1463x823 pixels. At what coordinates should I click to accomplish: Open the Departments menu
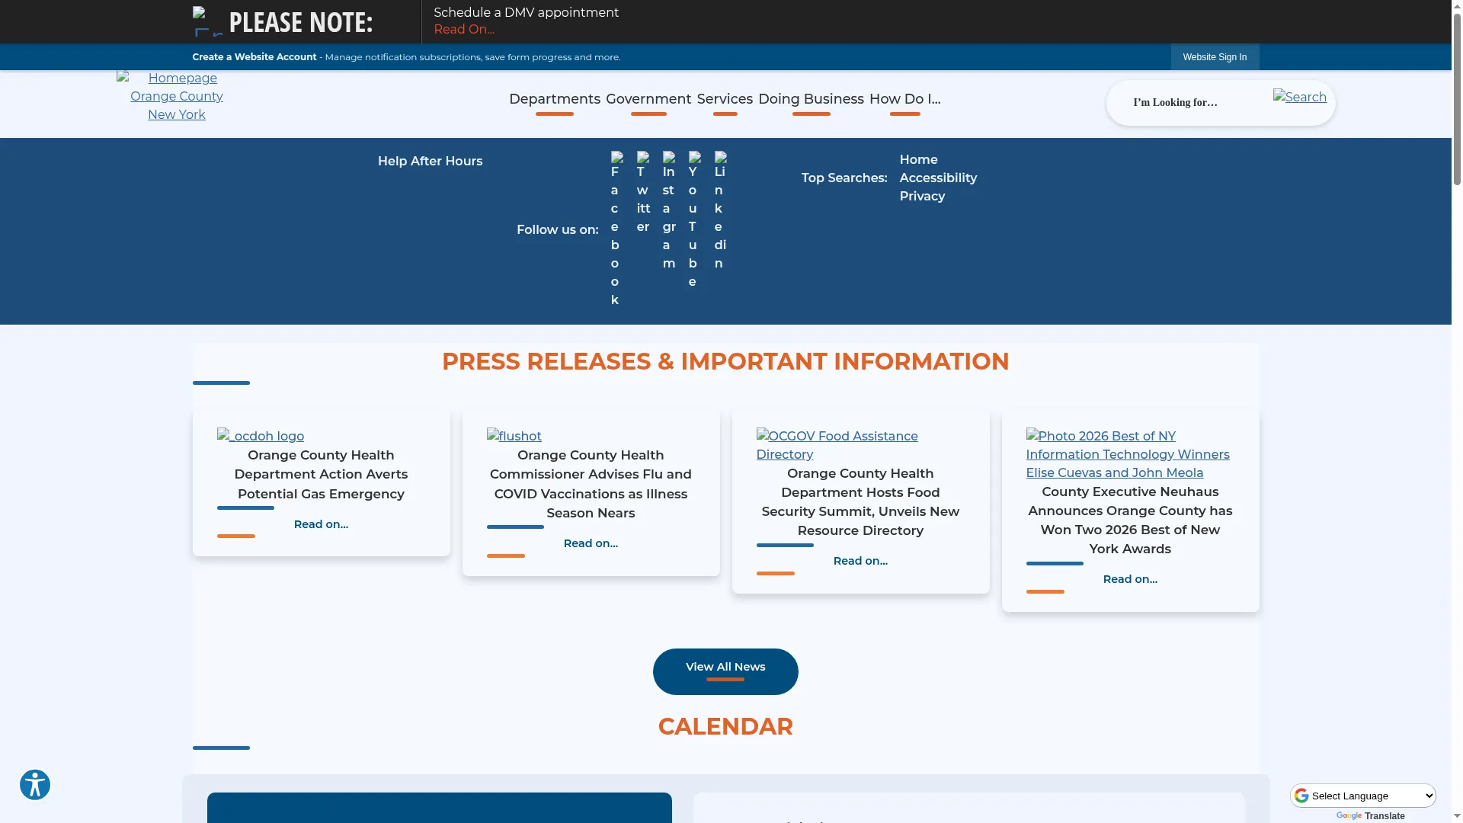[x=555, y=99]
